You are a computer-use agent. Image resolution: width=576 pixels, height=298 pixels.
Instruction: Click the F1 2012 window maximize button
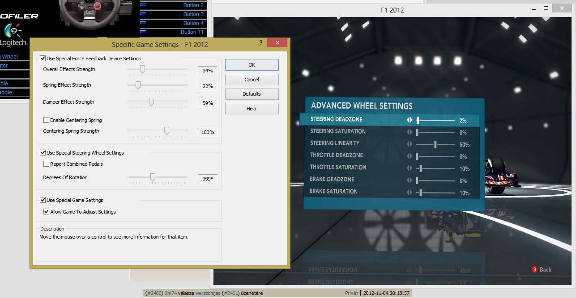pos(546,8)
